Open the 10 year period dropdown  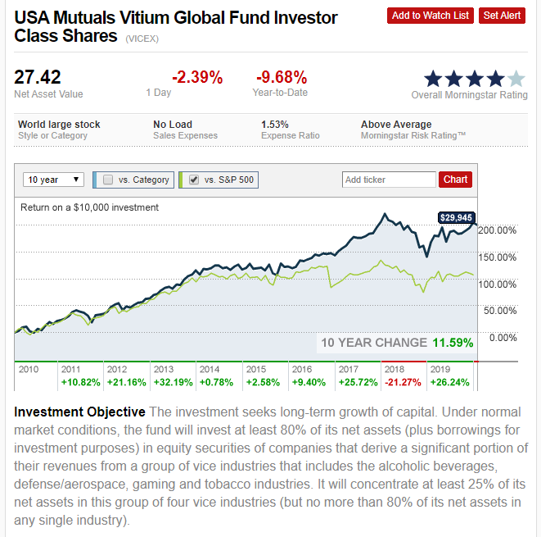[53, 180]
